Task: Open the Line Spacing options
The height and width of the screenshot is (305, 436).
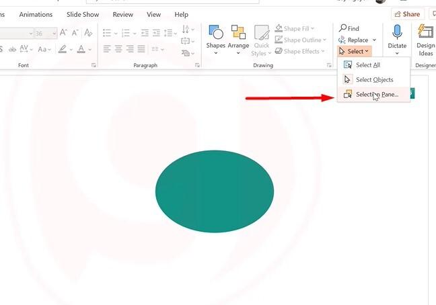Action: pyautogui.click(x=170, y=33)
